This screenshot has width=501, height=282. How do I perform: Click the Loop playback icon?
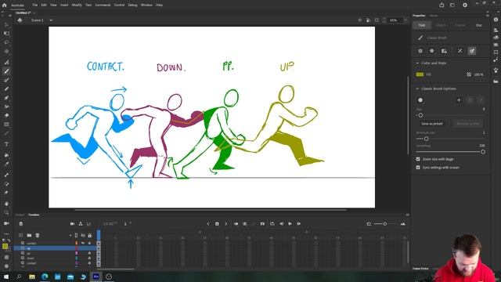(272, 224)
